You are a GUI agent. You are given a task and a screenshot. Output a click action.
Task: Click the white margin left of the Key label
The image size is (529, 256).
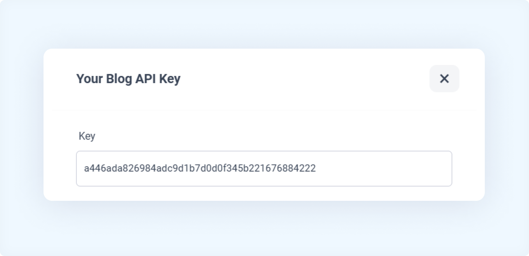pos(60,136)
